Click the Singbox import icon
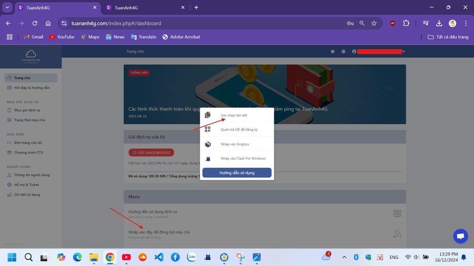474x266 pixels. click(208, 144)
